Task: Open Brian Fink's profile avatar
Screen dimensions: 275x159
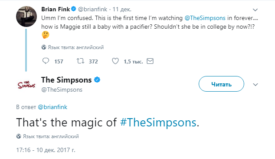Action: (26, 17)
